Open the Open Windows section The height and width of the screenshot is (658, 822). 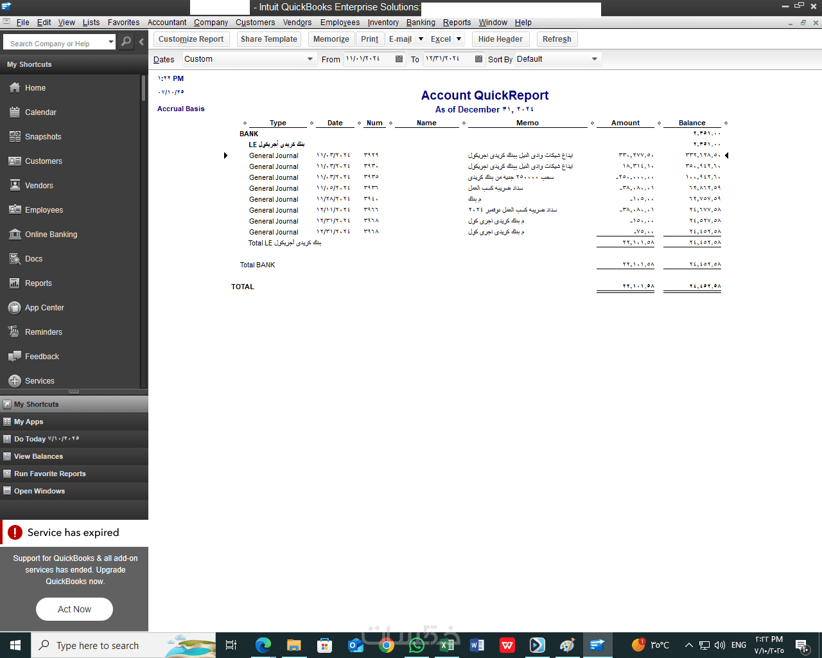click(x=74, y=491)
